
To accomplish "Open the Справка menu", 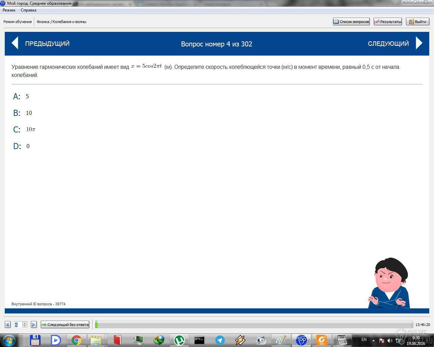I will click(28, 10).
